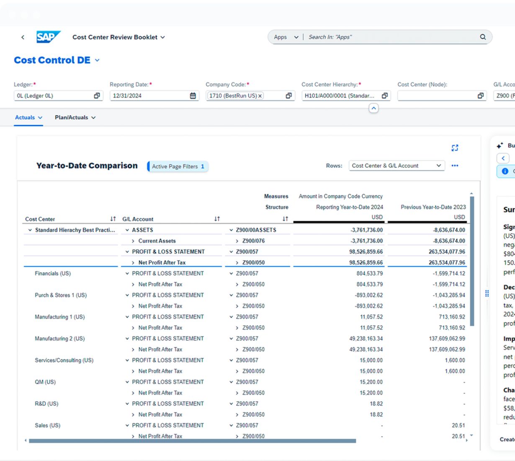Open the Cost Control DE variant menu
The width and height of the screenshot is (515, 461).
97,60
